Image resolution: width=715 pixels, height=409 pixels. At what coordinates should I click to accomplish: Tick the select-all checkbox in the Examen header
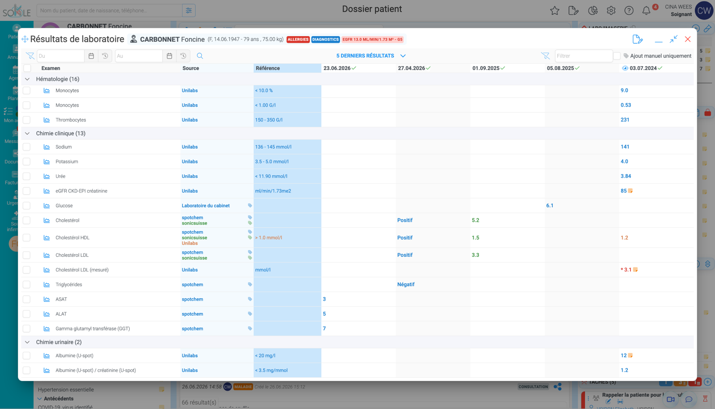click(x=27, y=68)
